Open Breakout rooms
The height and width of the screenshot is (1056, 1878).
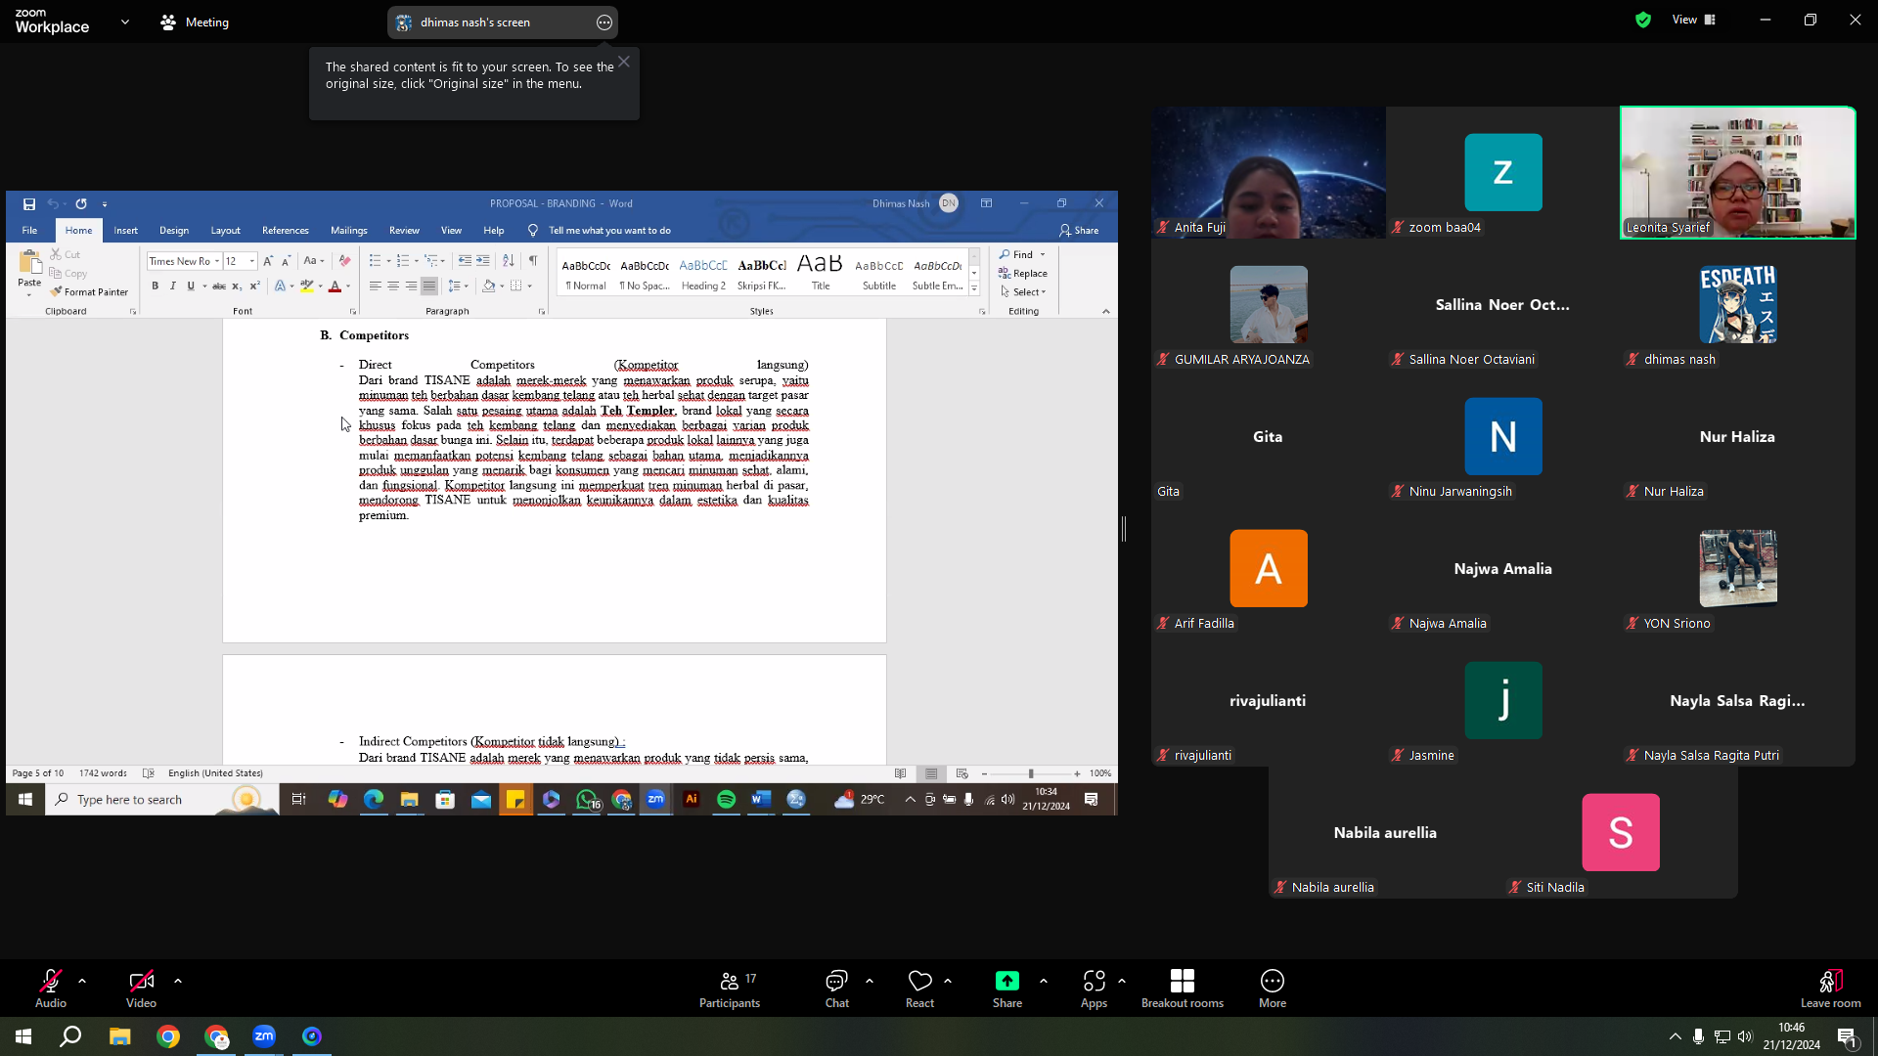[1183, 988]
